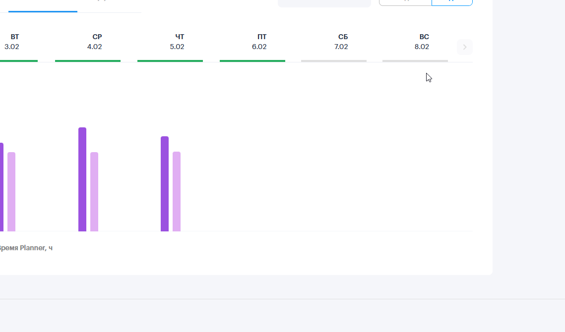Go to next week with the chevron arrow
The image size is (565, 332).
(x=464, y=47)
